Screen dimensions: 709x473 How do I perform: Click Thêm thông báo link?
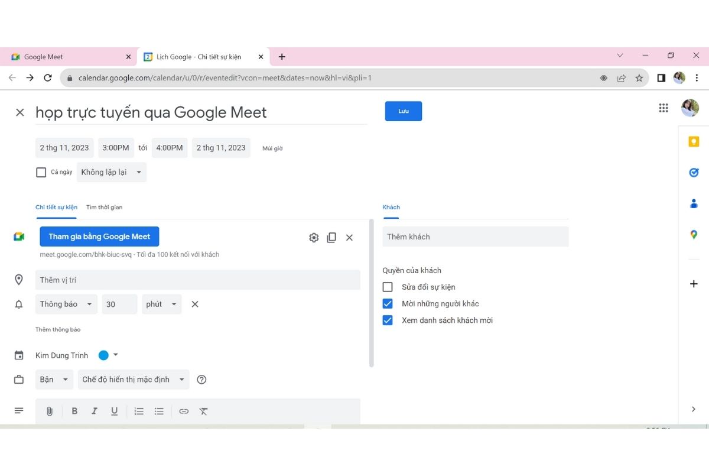coord(58,329)
